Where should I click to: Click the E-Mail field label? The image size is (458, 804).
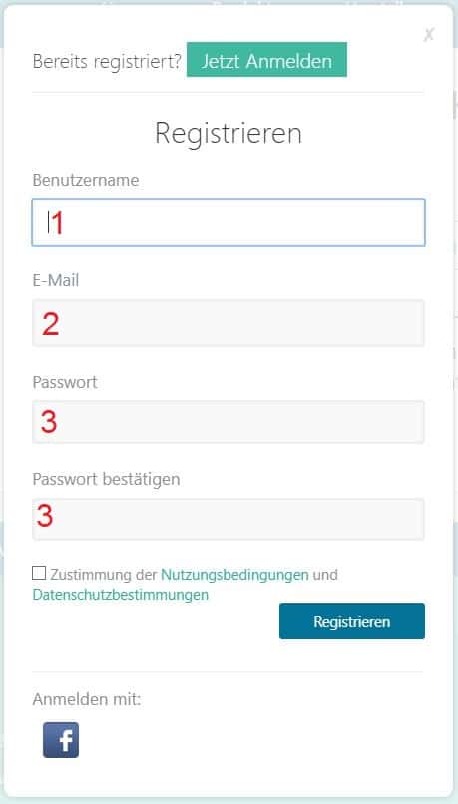[x=56, y=280]
